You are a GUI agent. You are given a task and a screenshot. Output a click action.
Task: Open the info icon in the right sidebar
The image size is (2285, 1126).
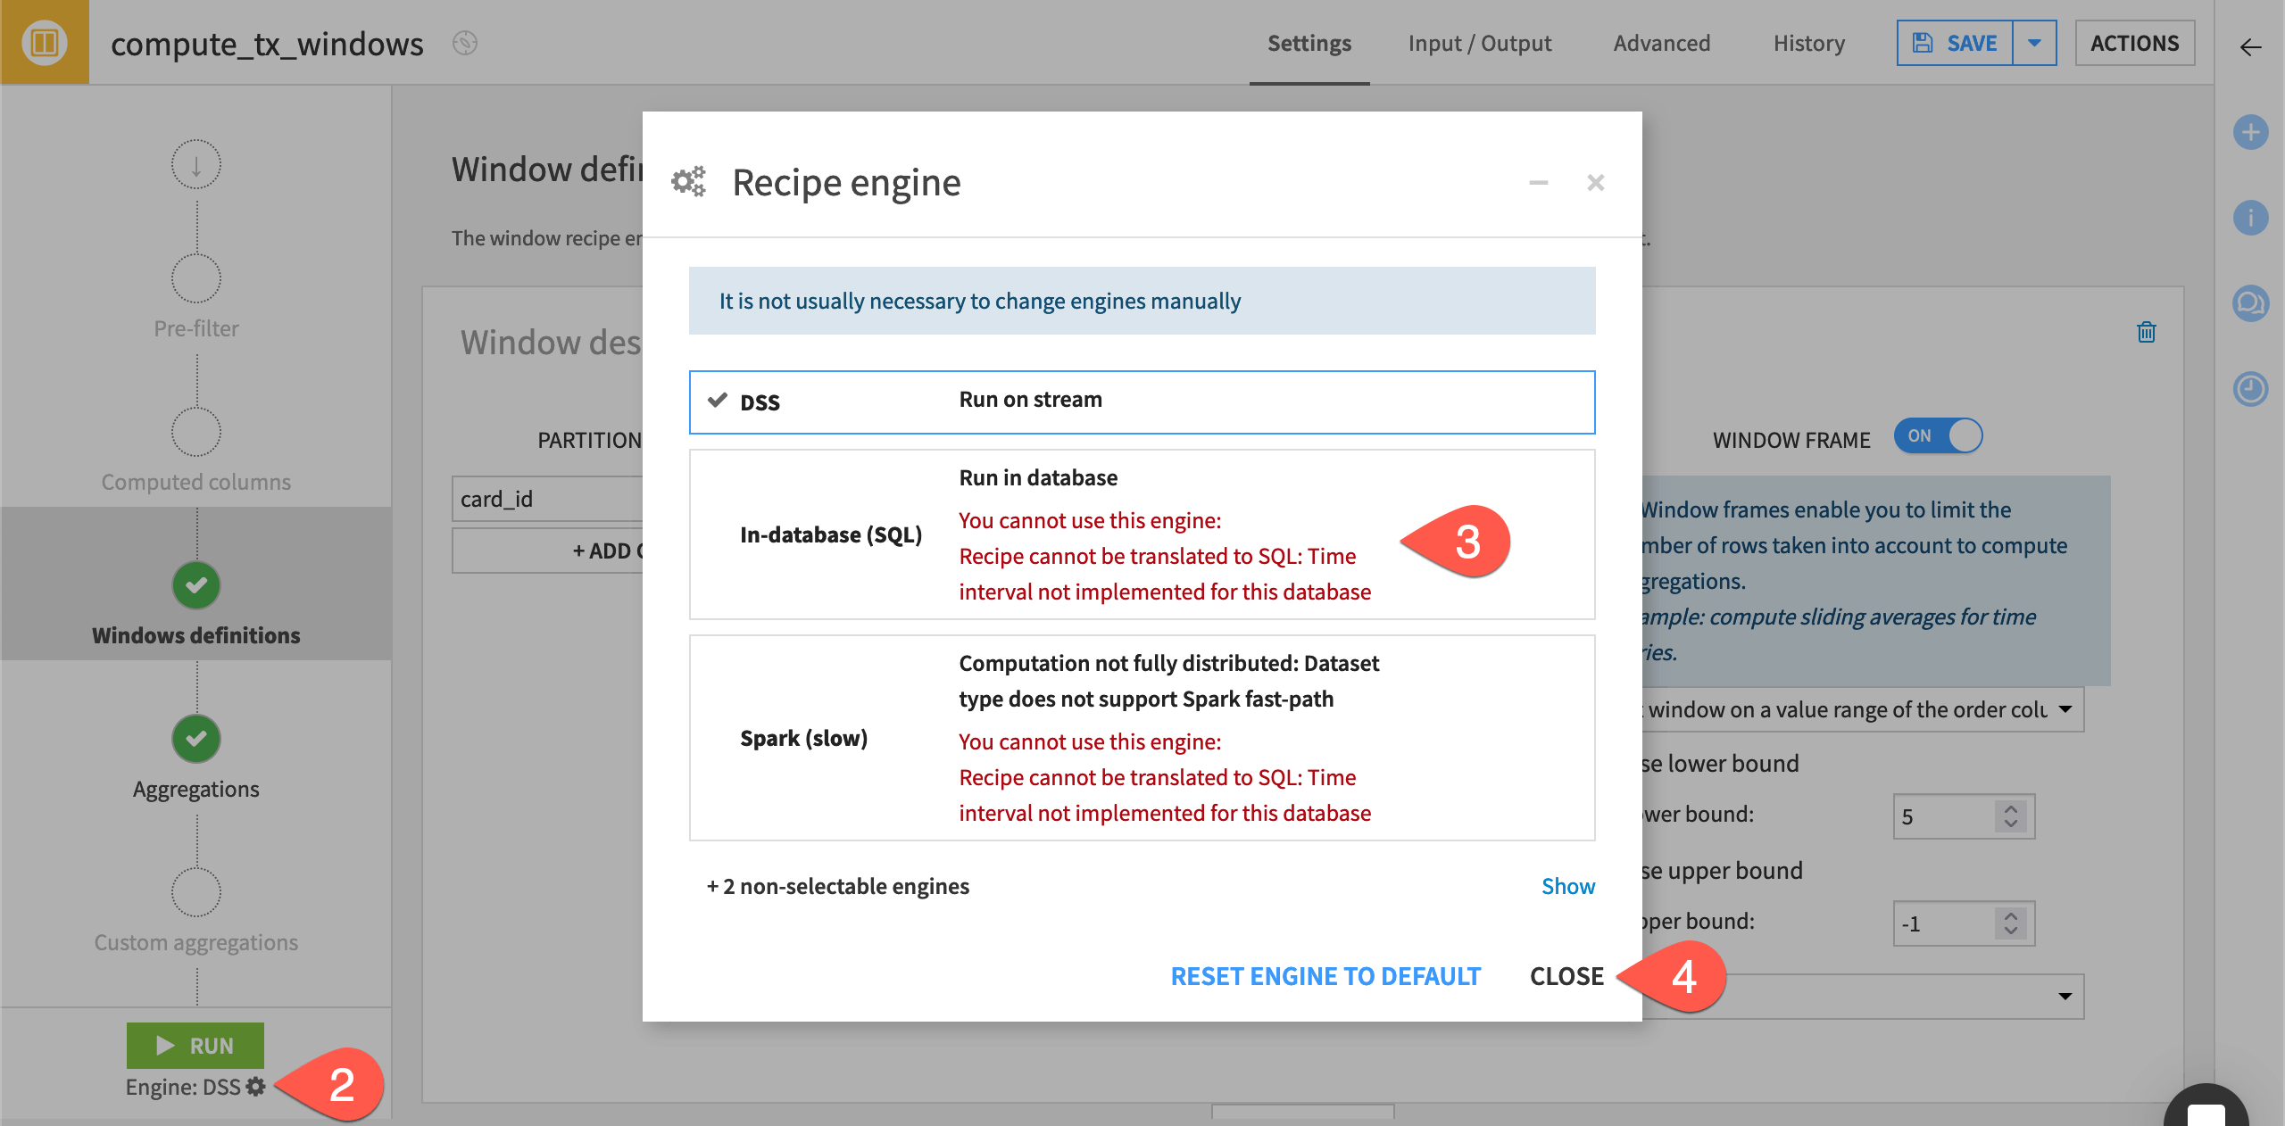tap(2250, 217)
